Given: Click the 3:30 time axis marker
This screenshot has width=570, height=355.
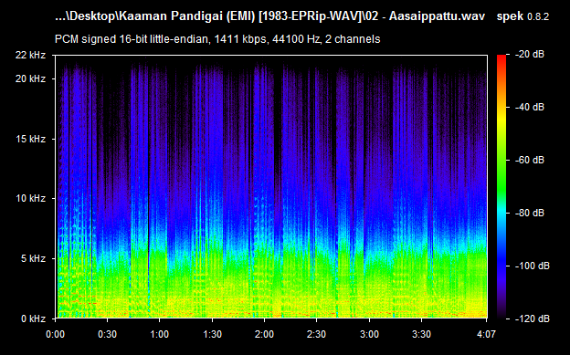Looking at the screenshot, I should click(x=422, y=334).
